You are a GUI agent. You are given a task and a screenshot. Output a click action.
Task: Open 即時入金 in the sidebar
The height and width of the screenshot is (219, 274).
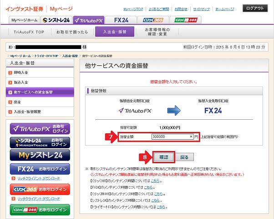coord(40,73)
